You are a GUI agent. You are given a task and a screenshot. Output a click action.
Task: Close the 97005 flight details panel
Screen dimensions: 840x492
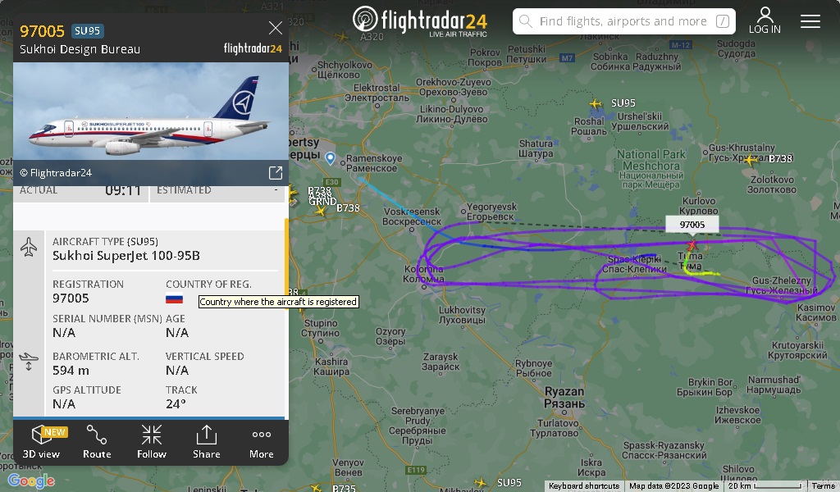276,28
